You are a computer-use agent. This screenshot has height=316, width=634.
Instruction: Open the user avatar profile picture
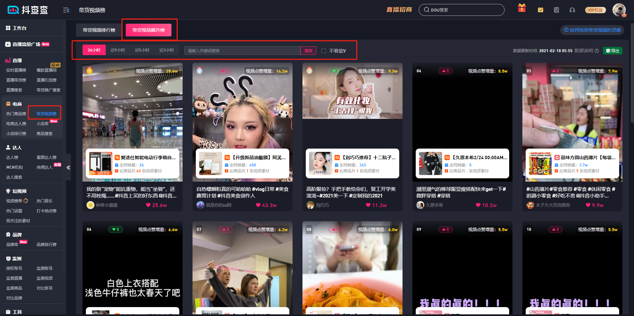point(619,10)
